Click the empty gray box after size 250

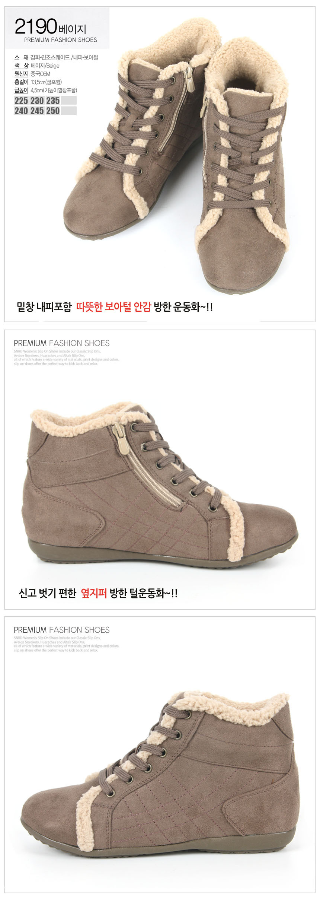coord(69,111)
